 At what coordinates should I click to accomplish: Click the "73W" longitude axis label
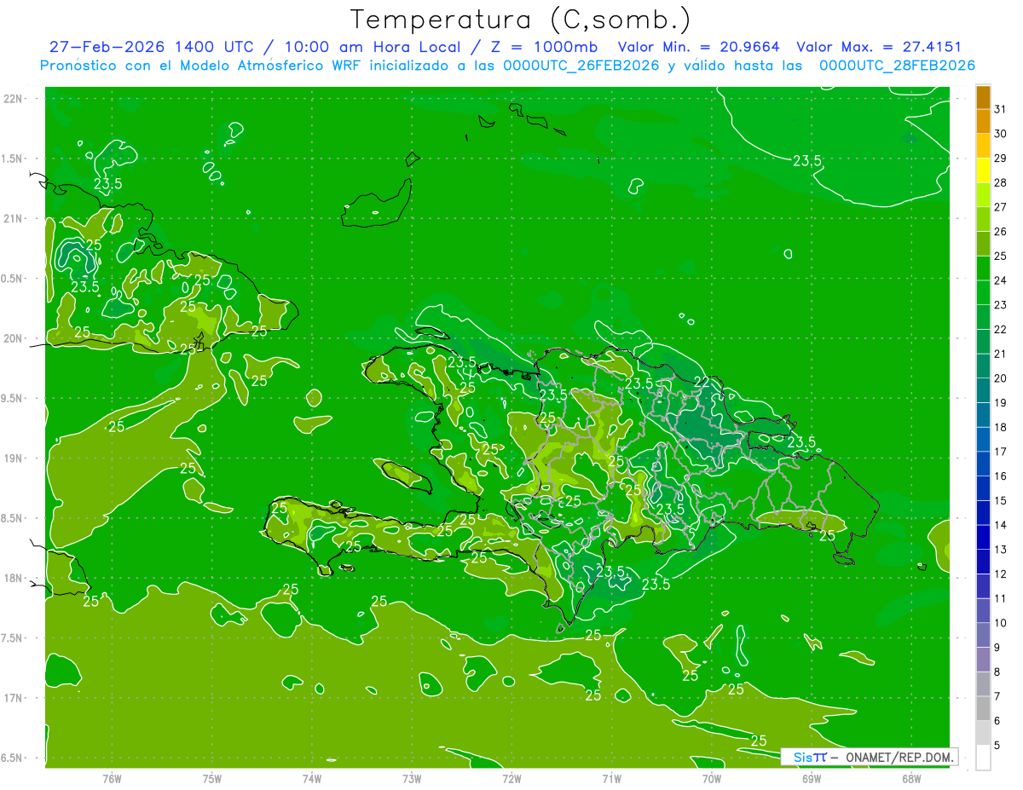coord(412,779)
